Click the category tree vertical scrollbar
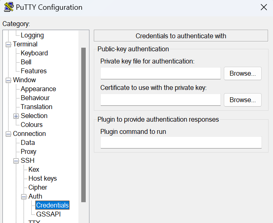 [x=84, y=125]
